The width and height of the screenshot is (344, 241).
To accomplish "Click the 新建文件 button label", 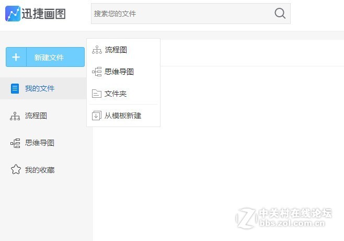I will point(49,58).
